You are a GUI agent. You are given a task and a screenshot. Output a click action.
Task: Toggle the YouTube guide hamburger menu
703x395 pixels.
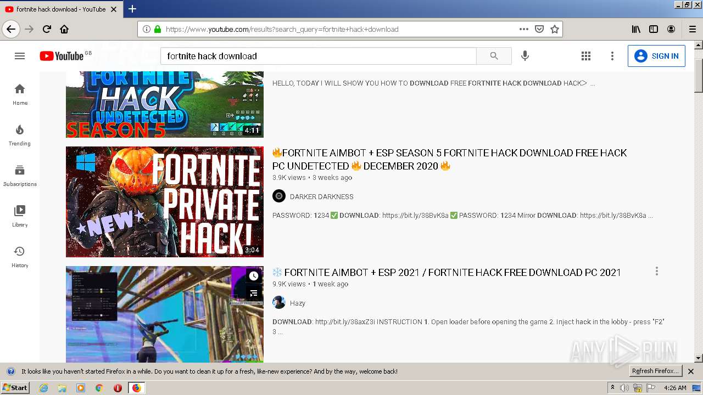click(x=20, y=56)
